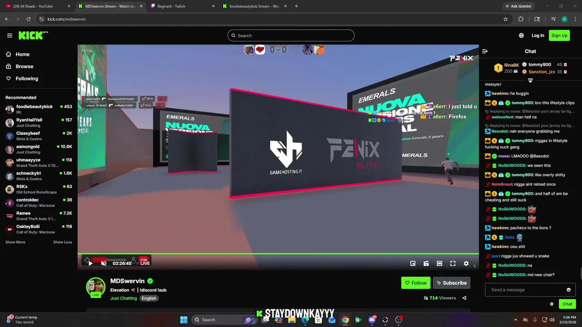582x327 pixels.
Task: Open Discord from the taskbar
Action: coord(372,320)
